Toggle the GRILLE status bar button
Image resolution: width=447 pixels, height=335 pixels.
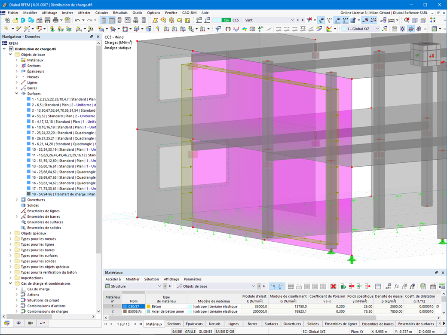pyautogui.click(x=190, y=331)
